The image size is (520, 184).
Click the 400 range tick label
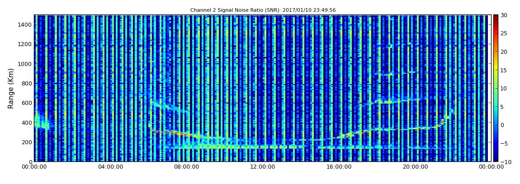[x=27, y=123]
